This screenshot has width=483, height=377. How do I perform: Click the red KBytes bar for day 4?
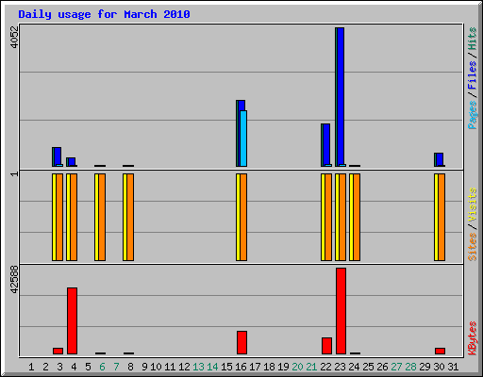click(x=72, y=320)
